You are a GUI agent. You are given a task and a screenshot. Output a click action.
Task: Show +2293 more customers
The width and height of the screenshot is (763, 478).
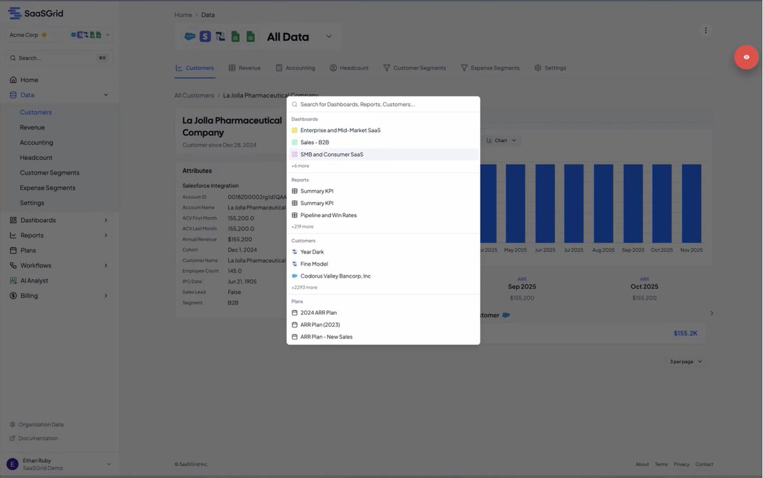[x=304, y=288]
